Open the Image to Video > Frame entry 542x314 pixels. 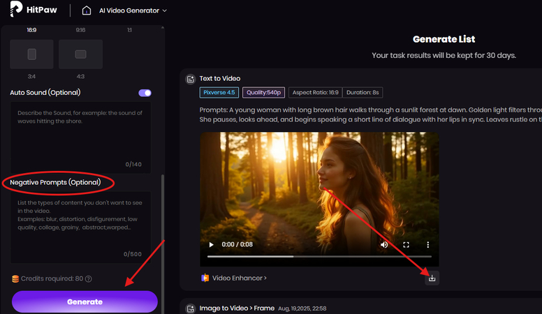237,308
